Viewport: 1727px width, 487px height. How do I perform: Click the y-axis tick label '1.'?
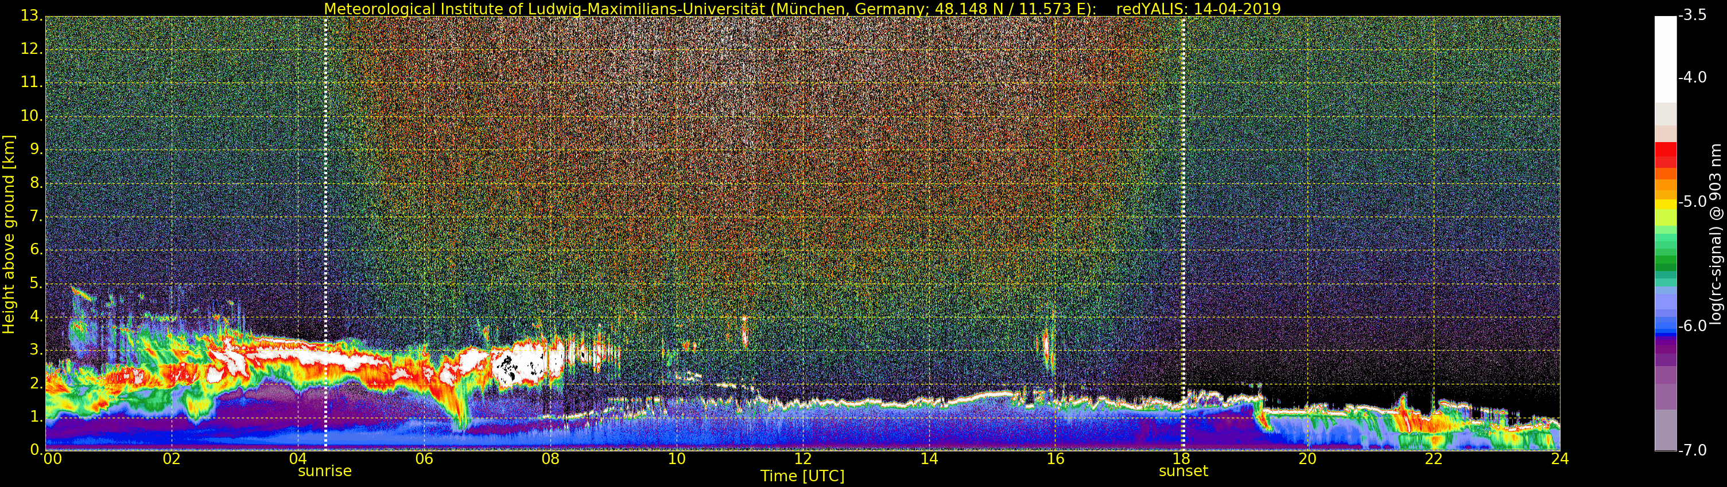[x=36, y=417]
